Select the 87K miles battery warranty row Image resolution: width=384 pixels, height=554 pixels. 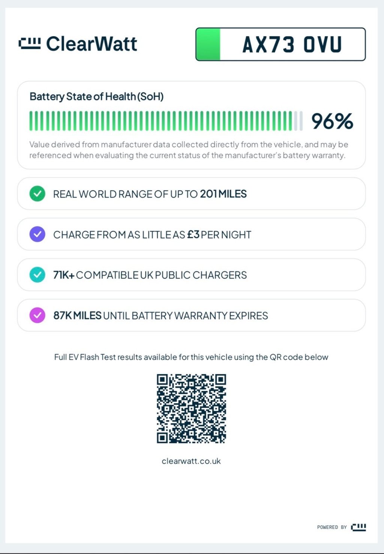pyautogui.click(x=191, y=315)
